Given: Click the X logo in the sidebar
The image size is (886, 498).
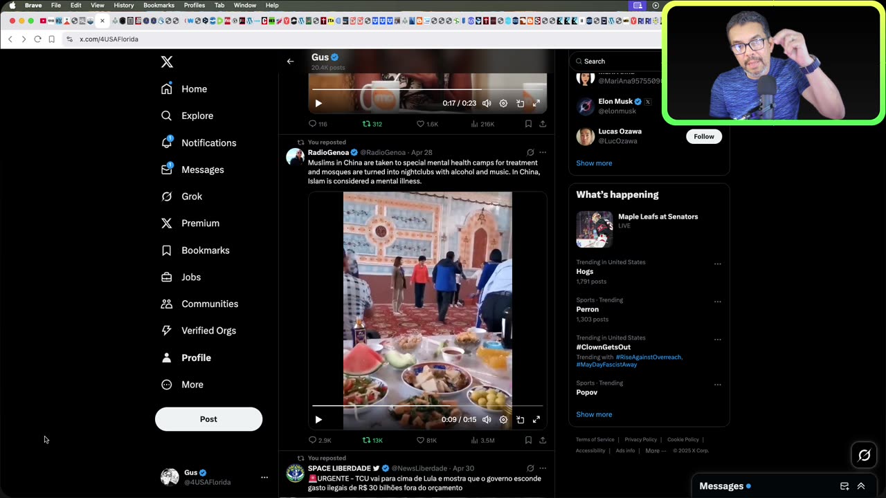Looking at the screenshot, I should point(167,62).
